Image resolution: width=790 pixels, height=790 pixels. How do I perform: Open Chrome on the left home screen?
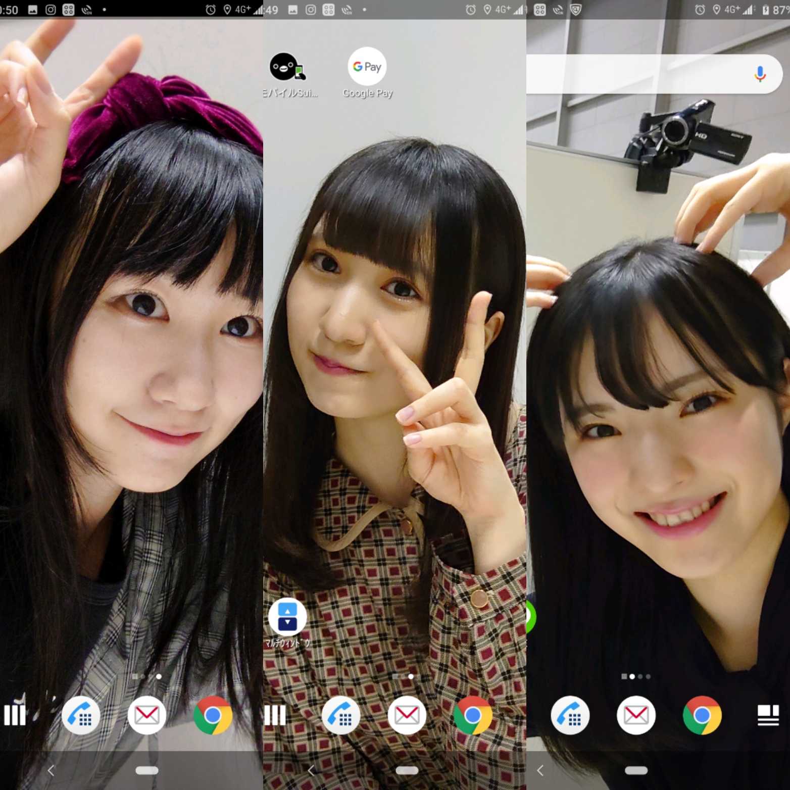click(x=213, y=715)
